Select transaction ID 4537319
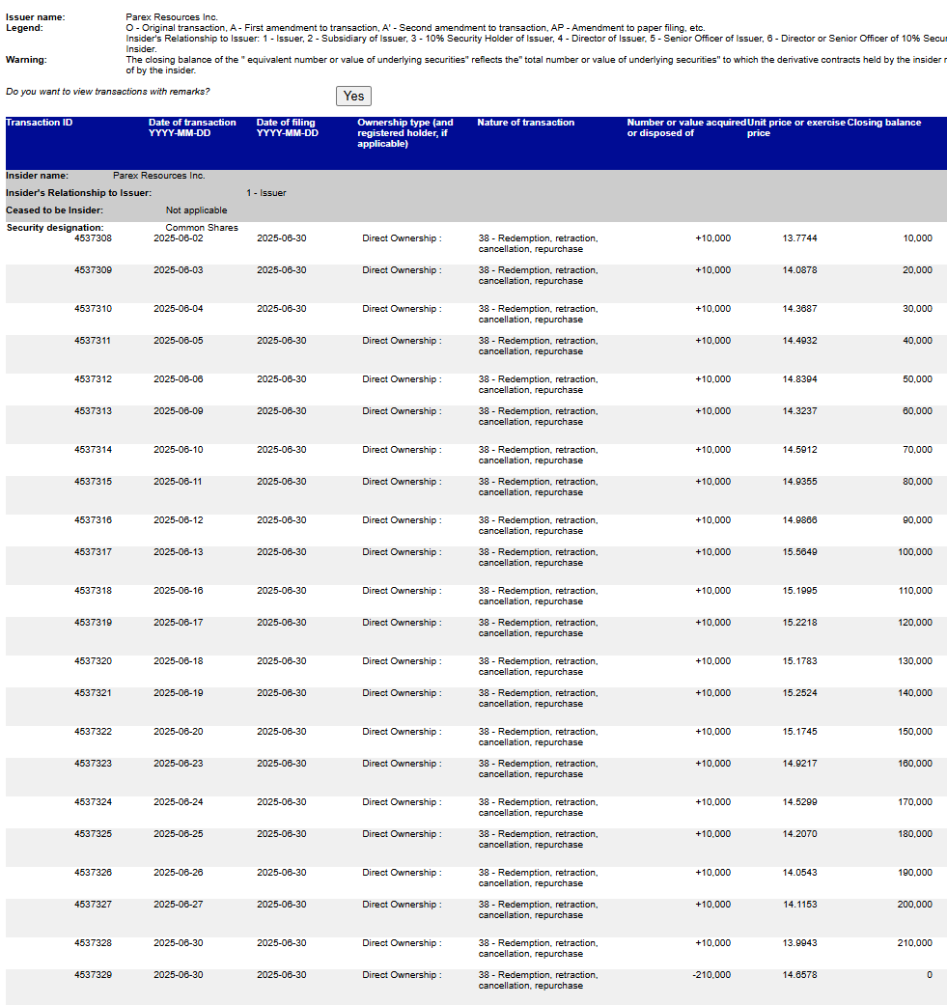The image size is (947, 1005). [x=93, y=623]
